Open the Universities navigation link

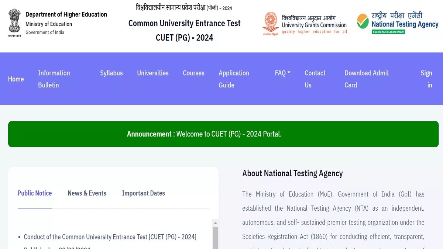tap(153, 73)
